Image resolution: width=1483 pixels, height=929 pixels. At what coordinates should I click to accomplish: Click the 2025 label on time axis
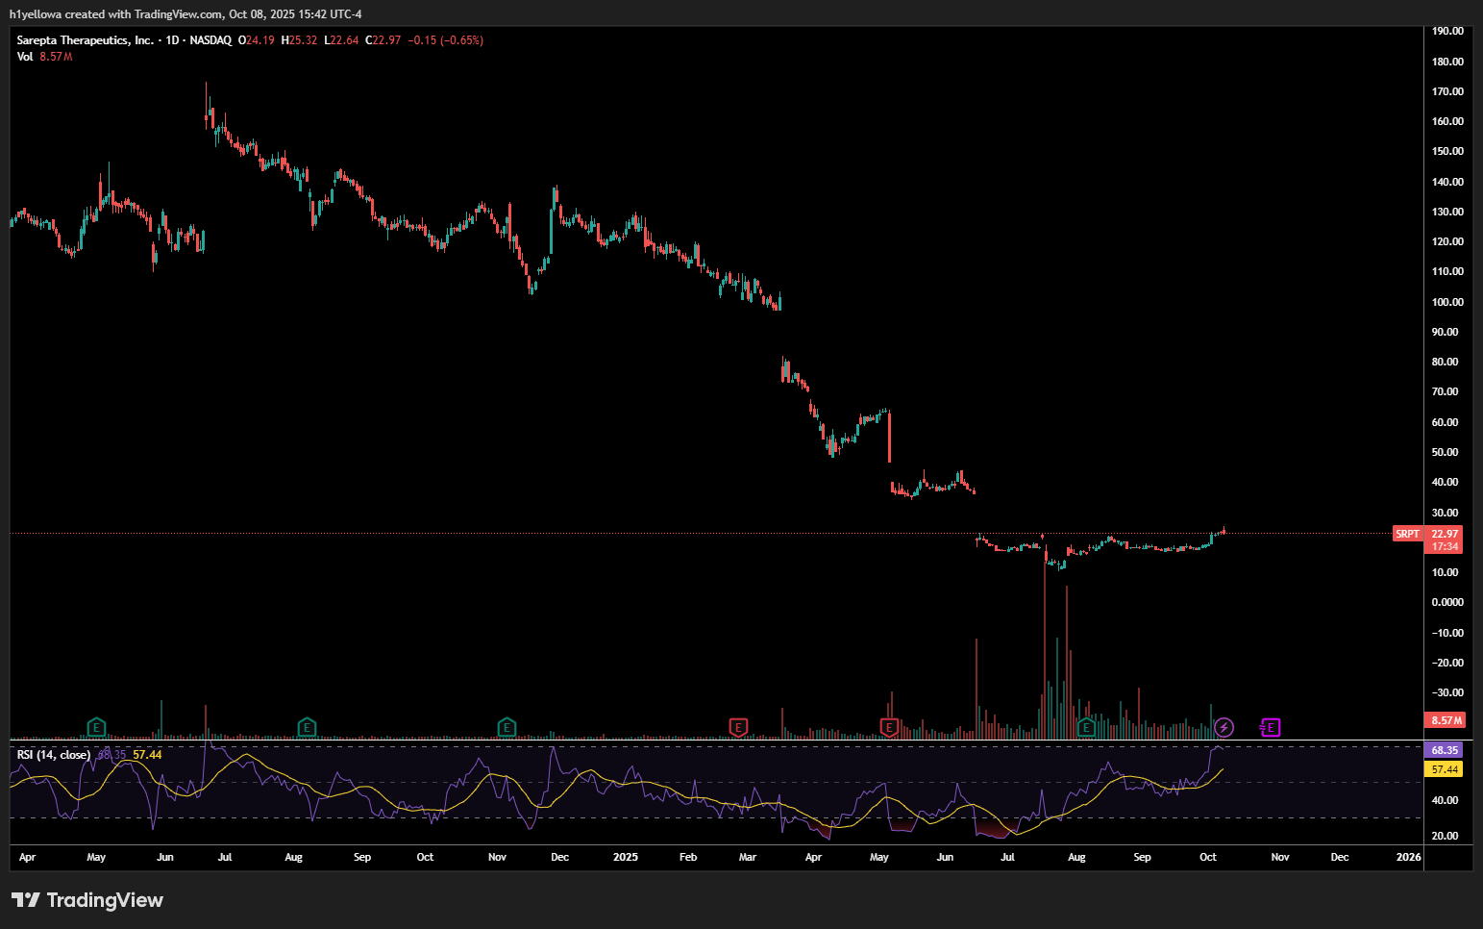coord(625,857)
